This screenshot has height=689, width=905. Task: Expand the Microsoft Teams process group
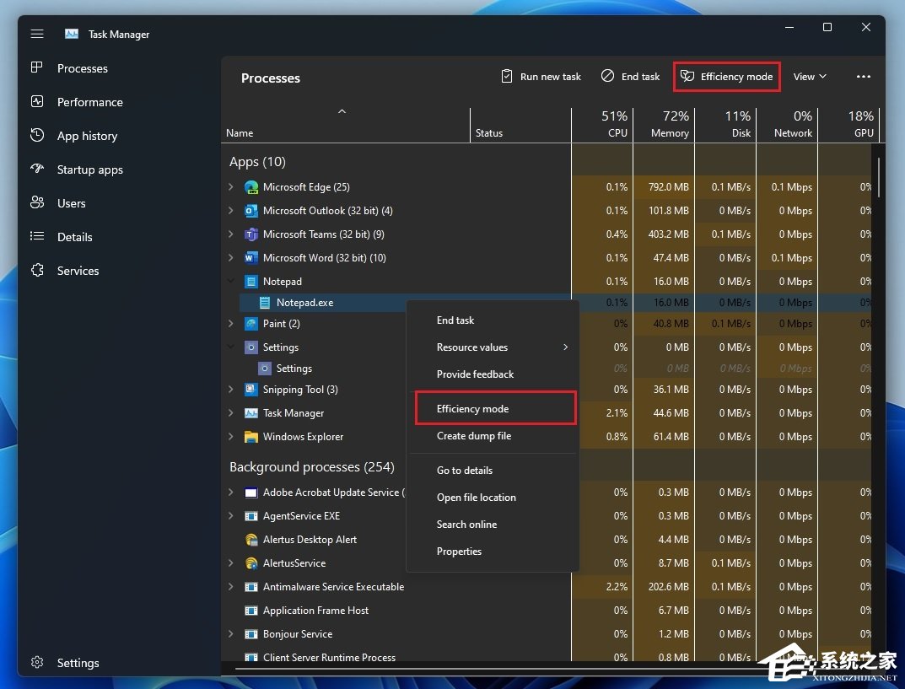231,234
